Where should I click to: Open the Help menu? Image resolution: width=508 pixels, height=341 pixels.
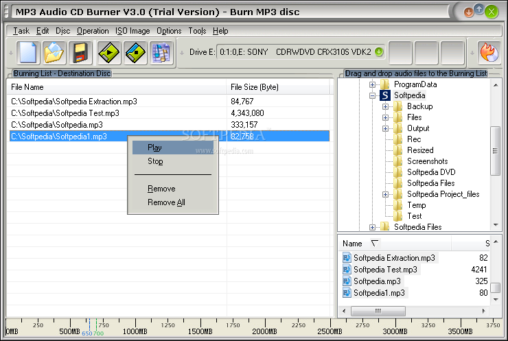coord(220,31)
